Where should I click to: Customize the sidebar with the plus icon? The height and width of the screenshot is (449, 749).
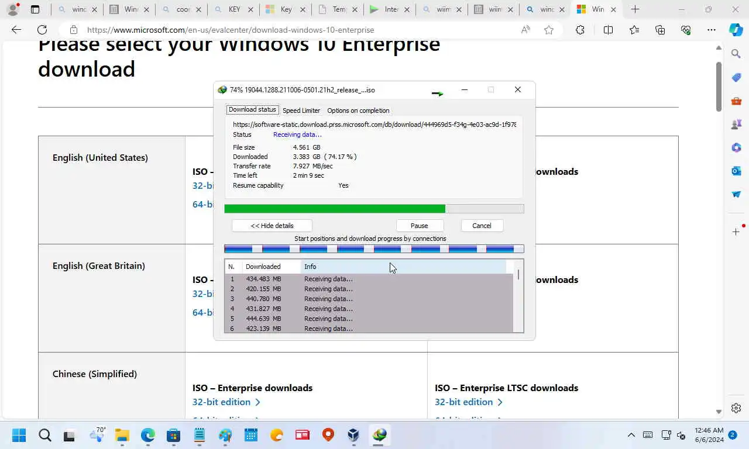click(736, 232)
